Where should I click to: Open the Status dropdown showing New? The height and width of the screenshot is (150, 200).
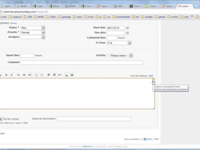click(33, 28)
